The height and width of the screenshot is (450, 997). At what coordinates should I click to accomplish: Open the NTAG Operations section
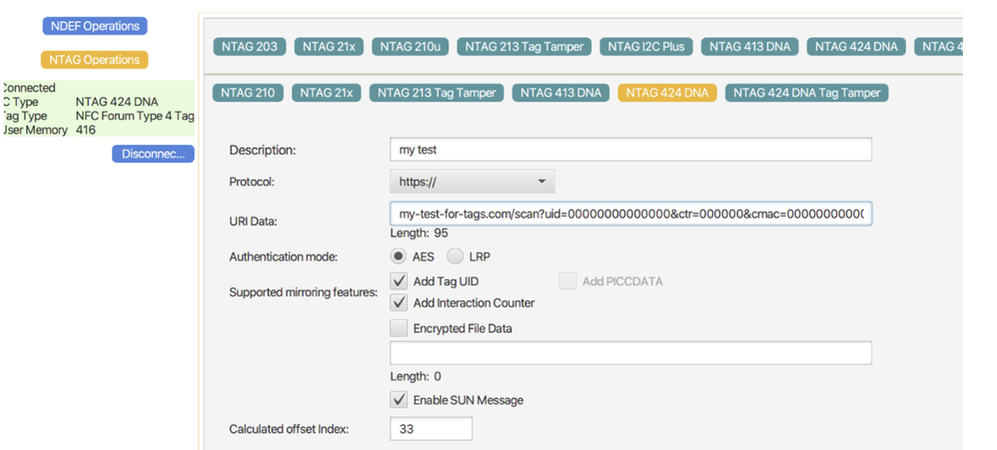tap(95, 60)
